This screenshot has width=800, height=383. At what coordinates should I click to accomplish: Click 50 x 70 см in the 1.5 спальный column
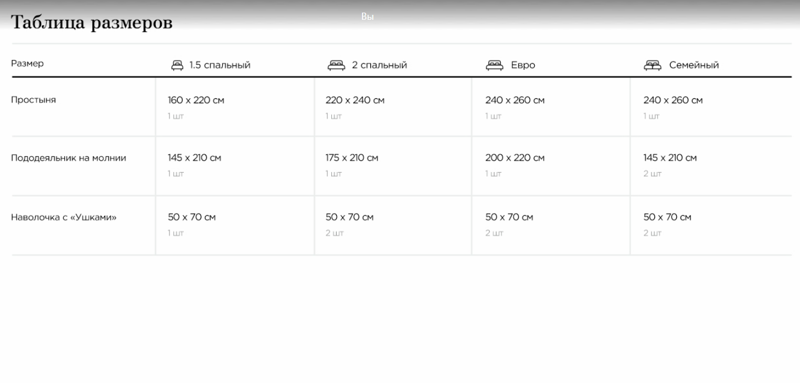(x=191, y=217)
